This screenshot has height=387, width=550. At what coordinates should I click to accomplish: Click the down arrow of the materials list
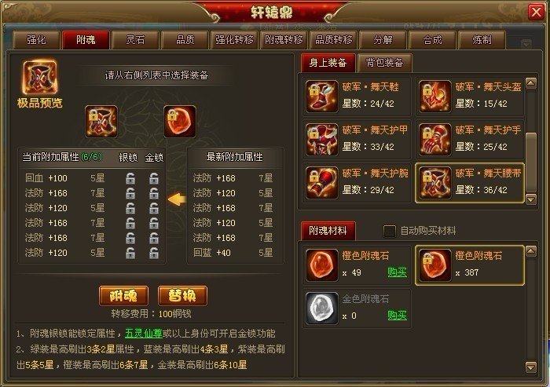point(531,367)
